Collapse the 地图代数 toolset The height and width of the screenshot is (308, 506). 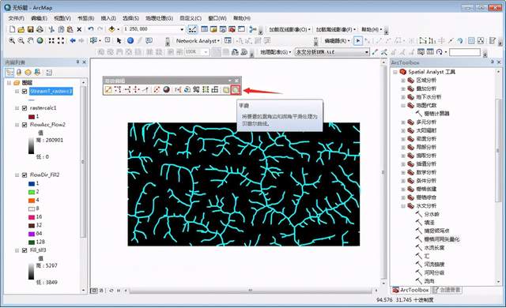coord(403,105)
